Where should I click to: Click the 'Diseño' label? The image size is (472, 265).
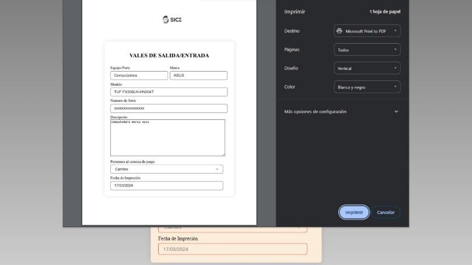point(291,68)
